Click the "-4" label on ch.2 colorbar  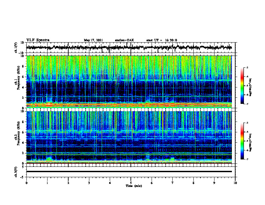click(247, 132)
